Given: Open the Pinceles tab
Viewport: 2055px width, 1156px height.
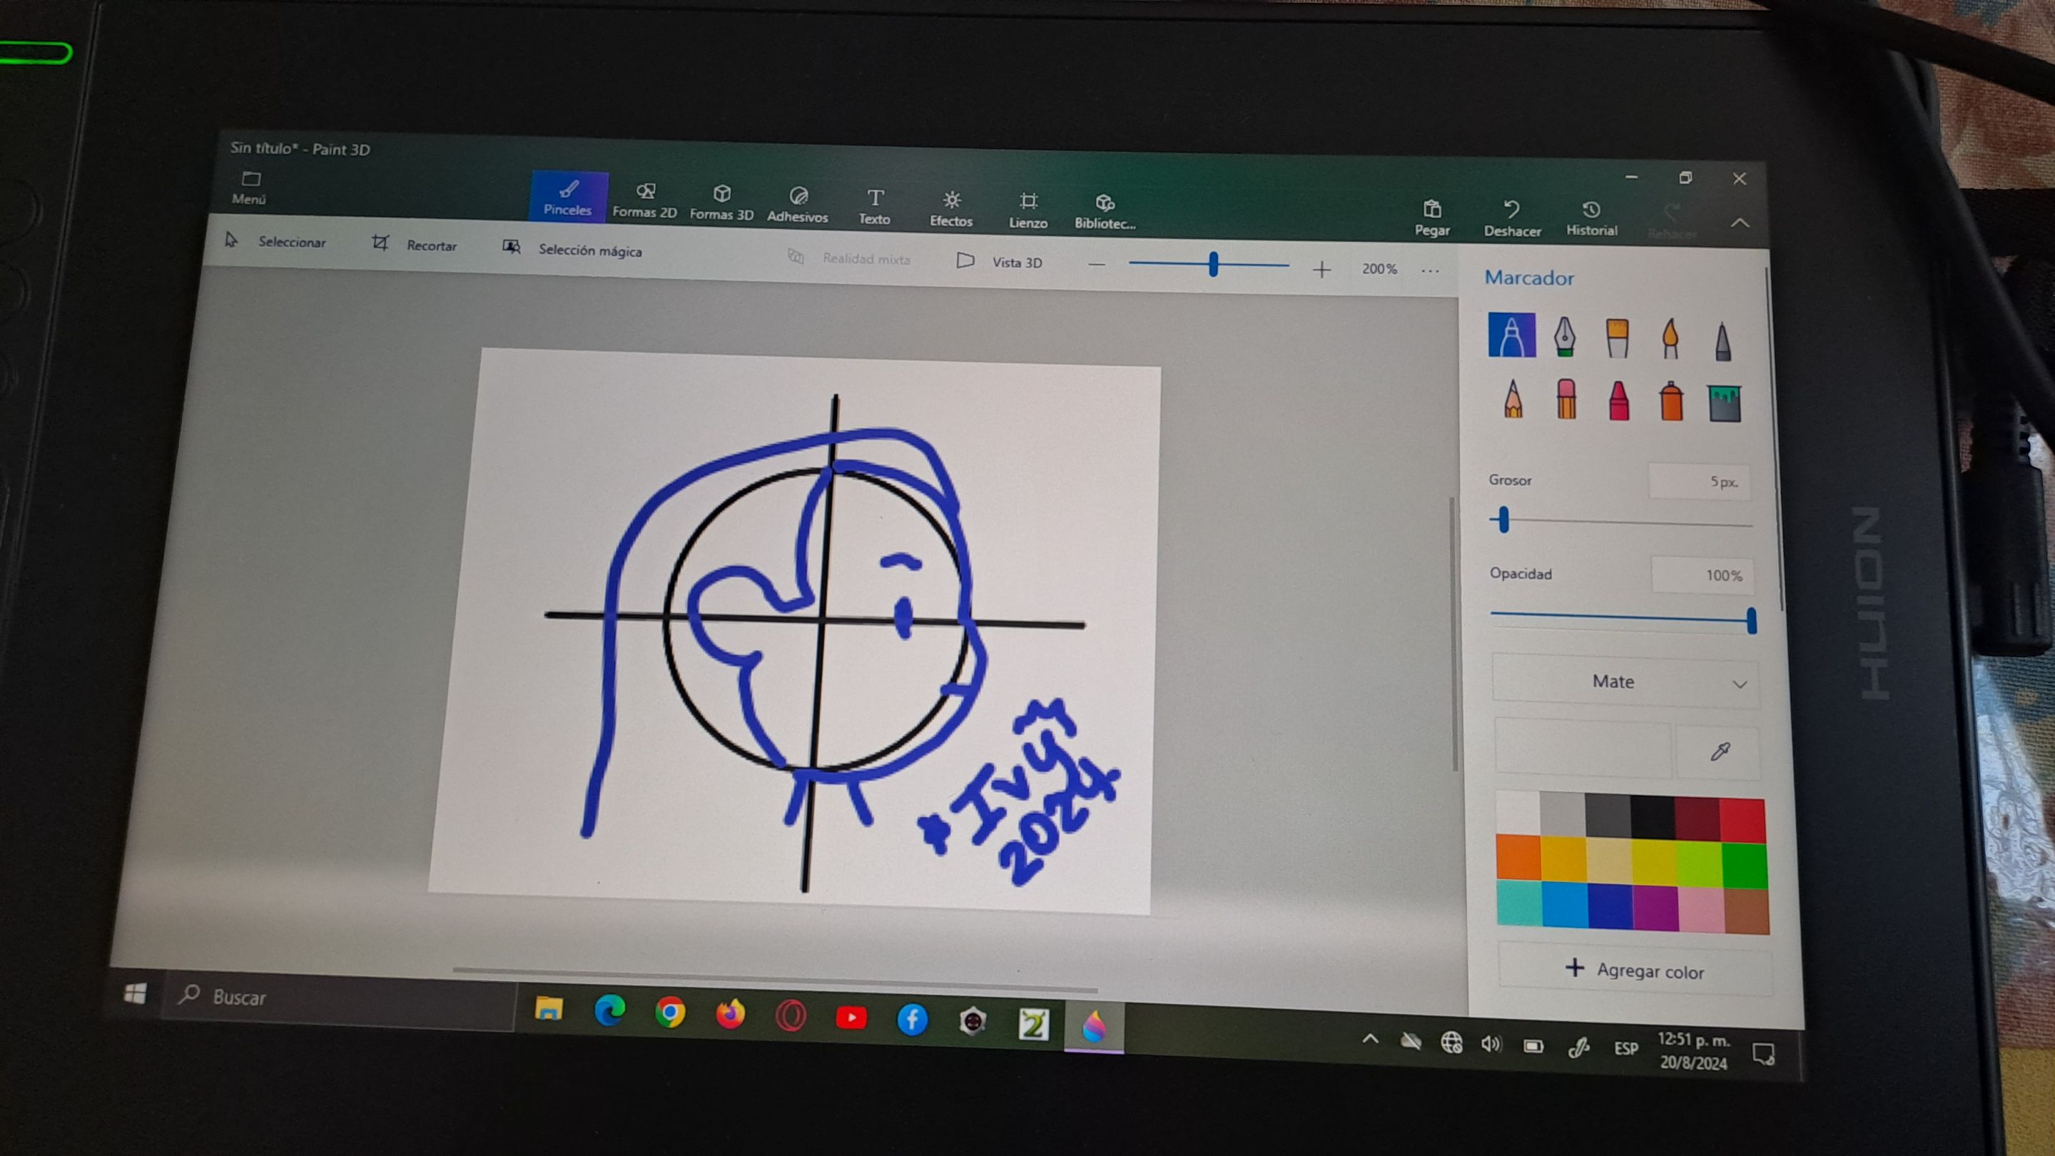Looking at the screenshot, I should [568, 197].
